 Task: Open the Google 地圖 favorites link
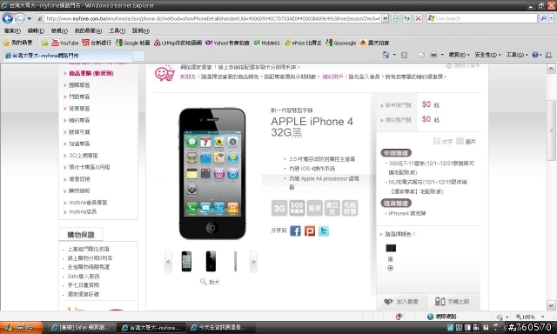[x=133, y=43]
